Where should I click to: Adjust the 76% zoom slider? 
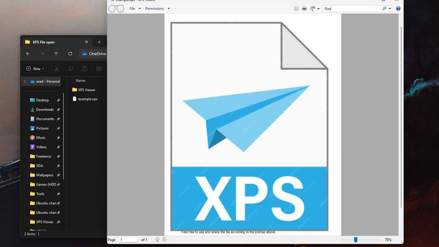click(356, 240)
